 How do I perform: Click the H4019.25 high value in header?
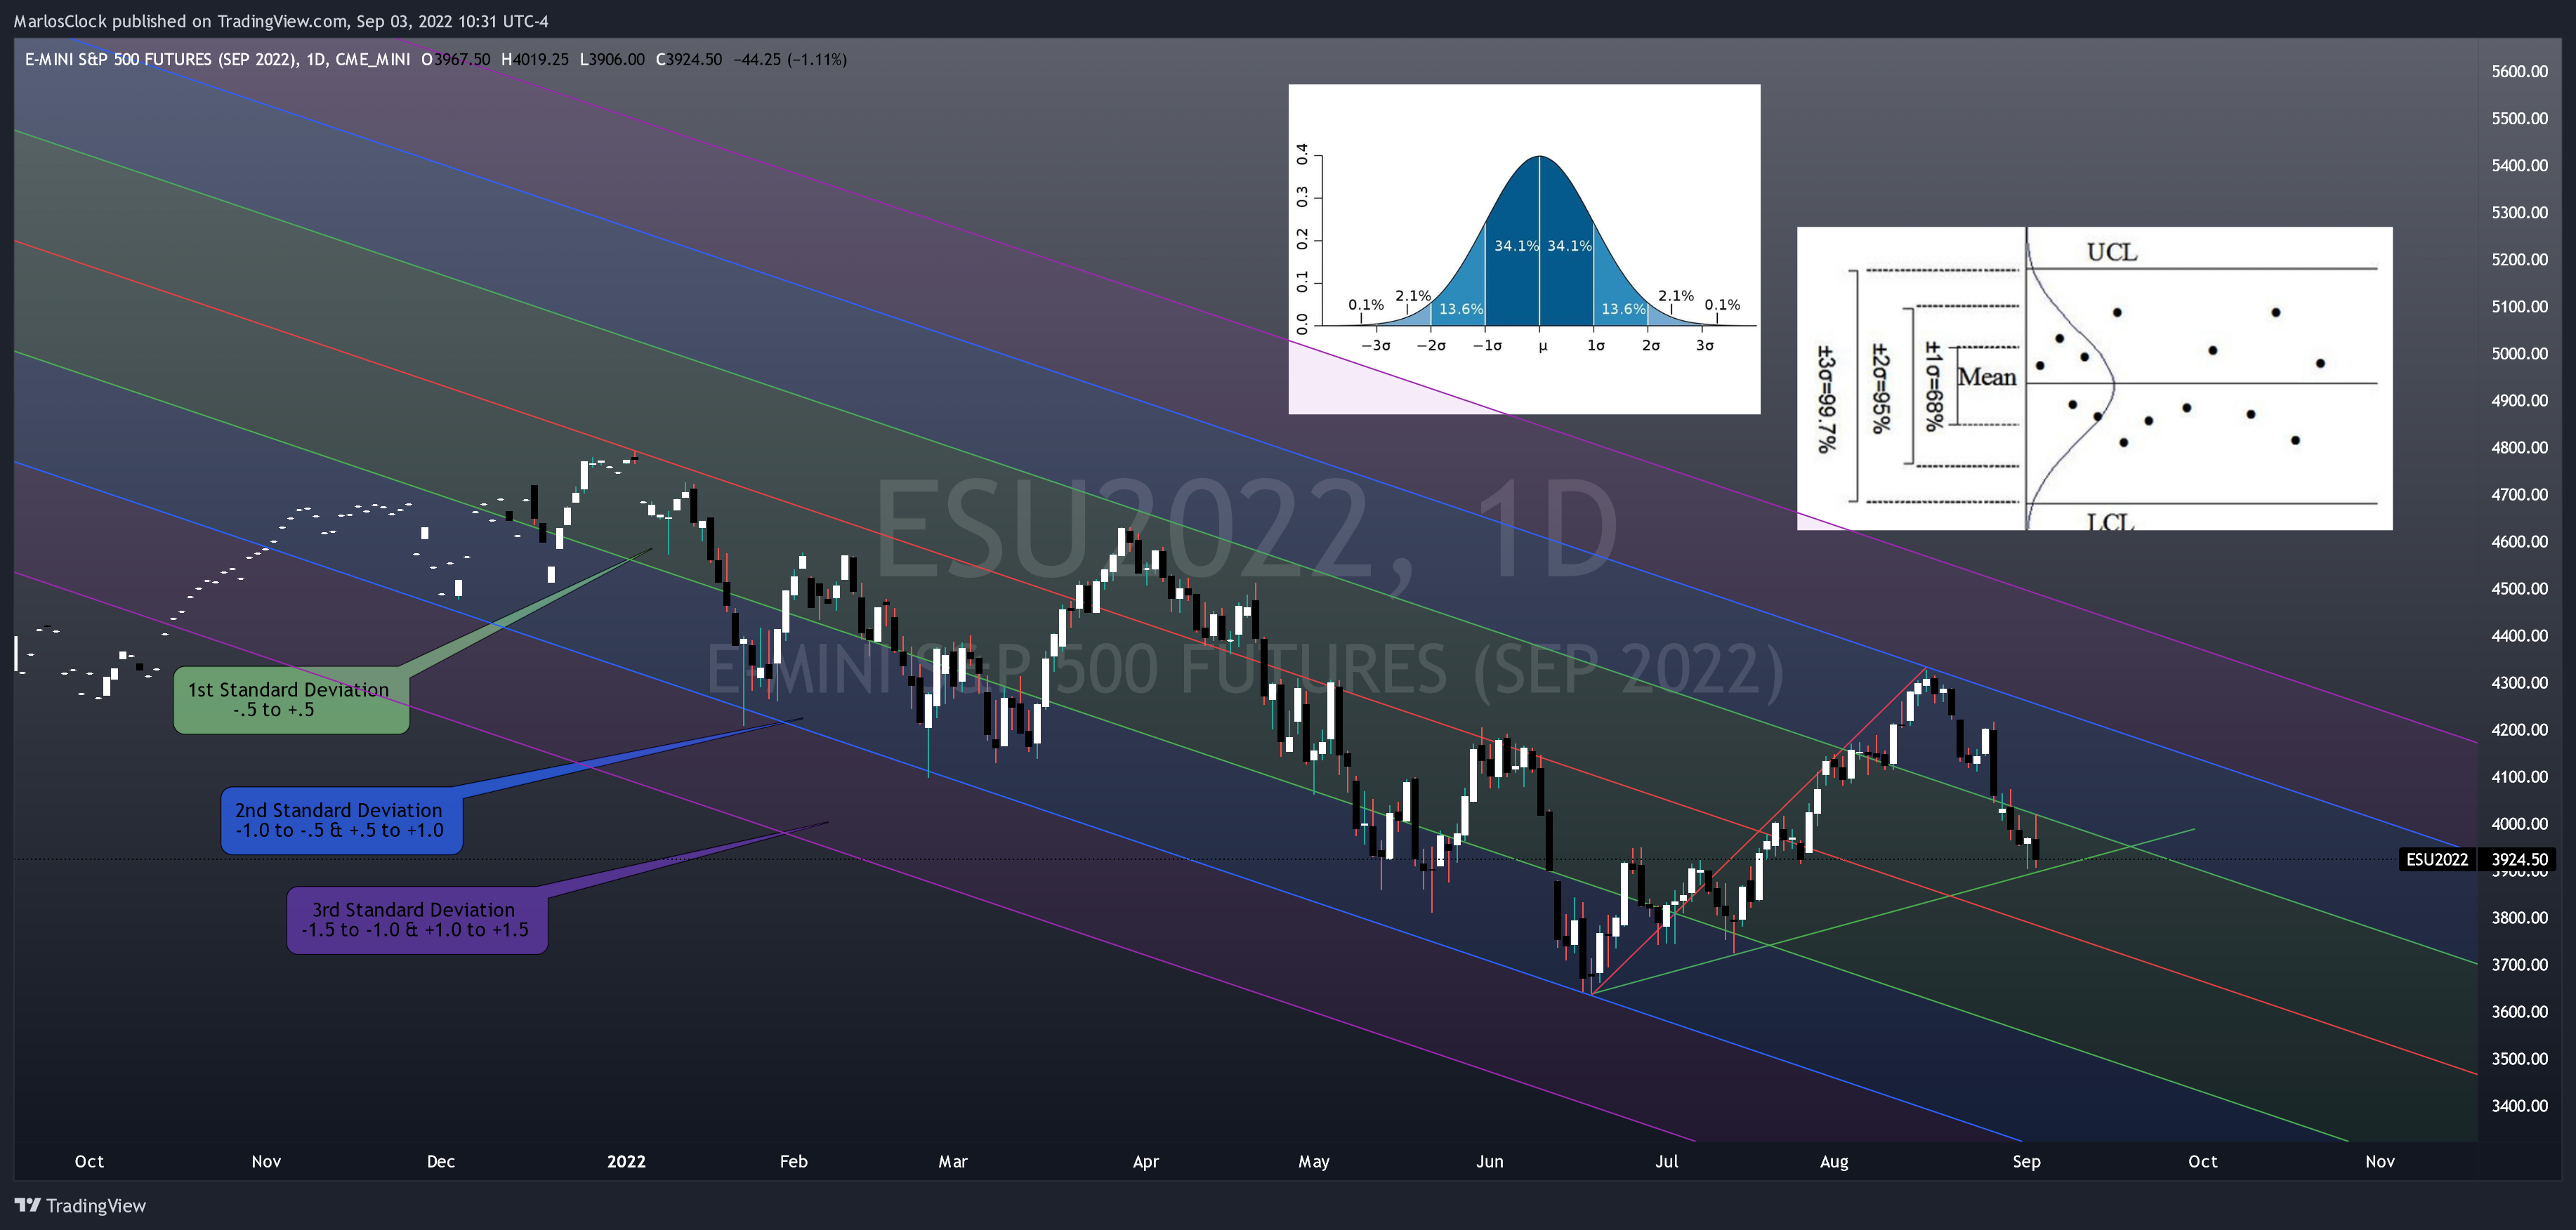pos(535,59)
